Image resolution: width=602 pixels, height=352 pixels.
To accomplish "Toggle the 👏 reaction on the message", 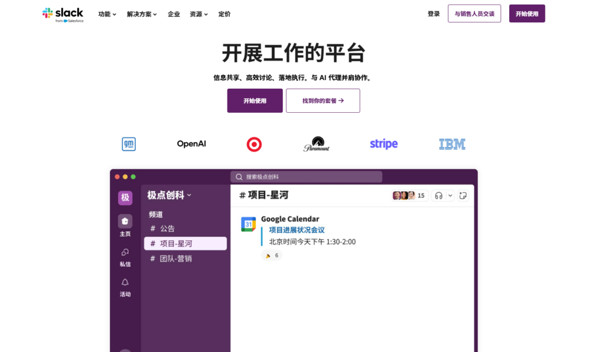I will pyautogui.click(x=271, y=255).
